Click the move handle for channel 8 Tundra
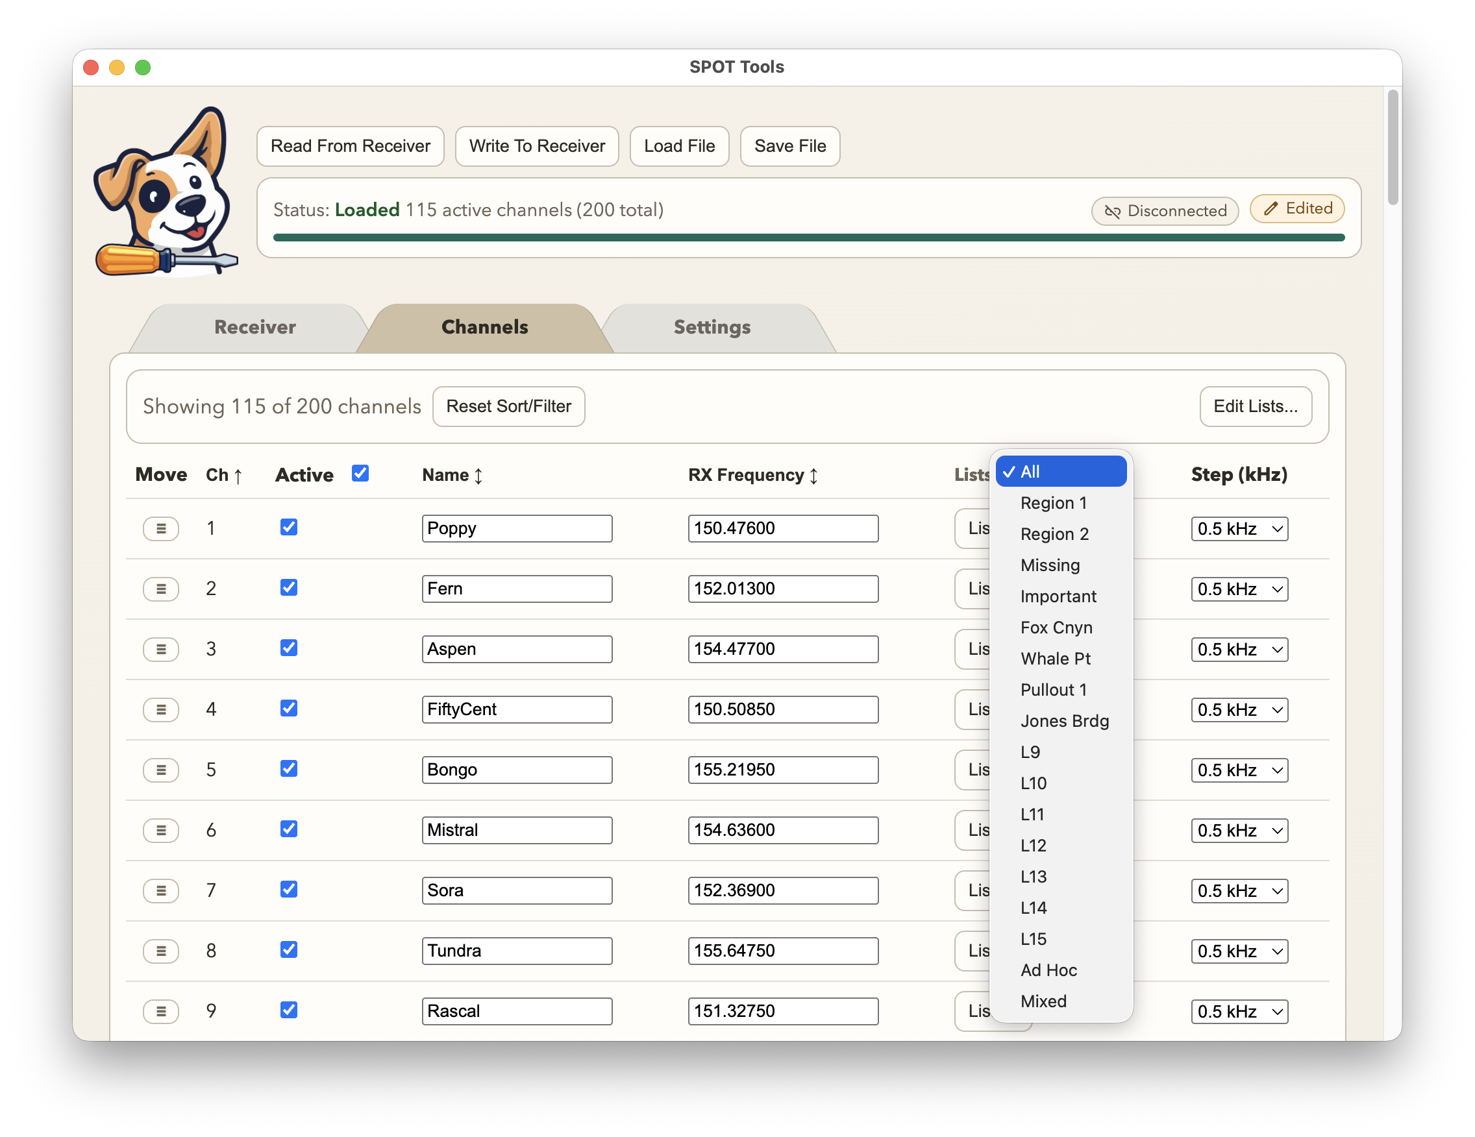Screen dimensions: 1475x1137 161,951
